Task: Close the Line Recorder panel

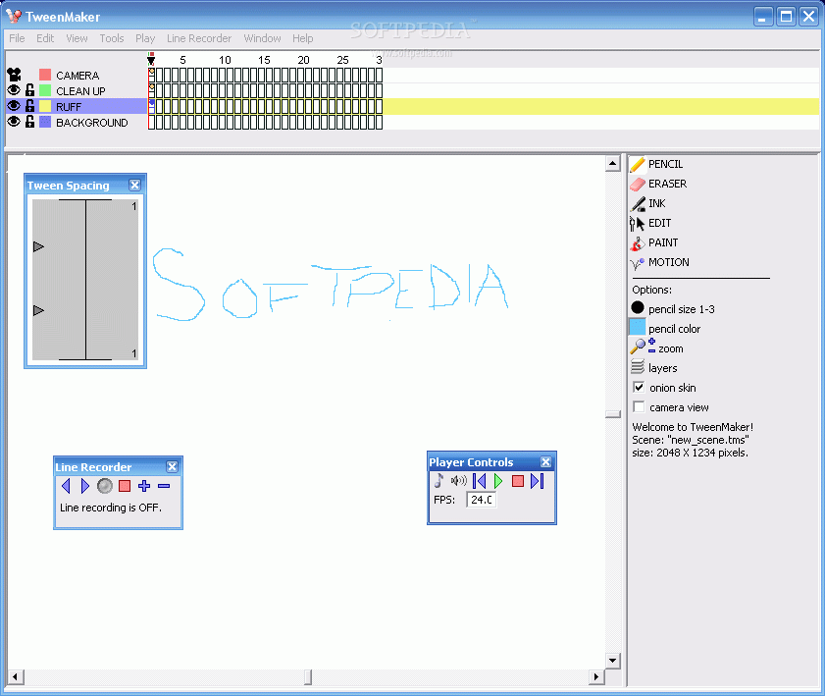Action: pyautogui.click(x=172, y=466)
